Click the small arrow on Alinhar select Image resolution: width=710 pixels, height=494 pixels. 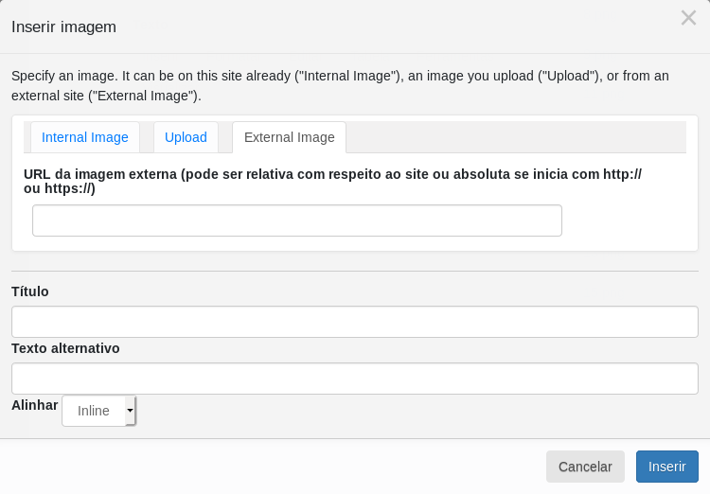point(131,411)
